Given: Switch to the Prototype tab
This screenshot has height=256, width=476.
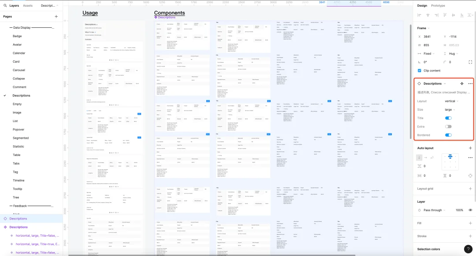Looking at the screenshot, I should coord(438,5).
